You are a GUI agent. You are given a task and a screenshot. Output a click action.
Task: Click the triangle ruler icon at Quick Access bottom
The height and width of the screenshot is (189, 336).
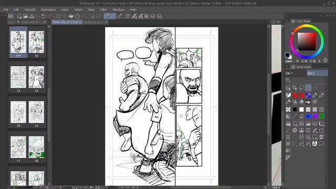point(288,158)
